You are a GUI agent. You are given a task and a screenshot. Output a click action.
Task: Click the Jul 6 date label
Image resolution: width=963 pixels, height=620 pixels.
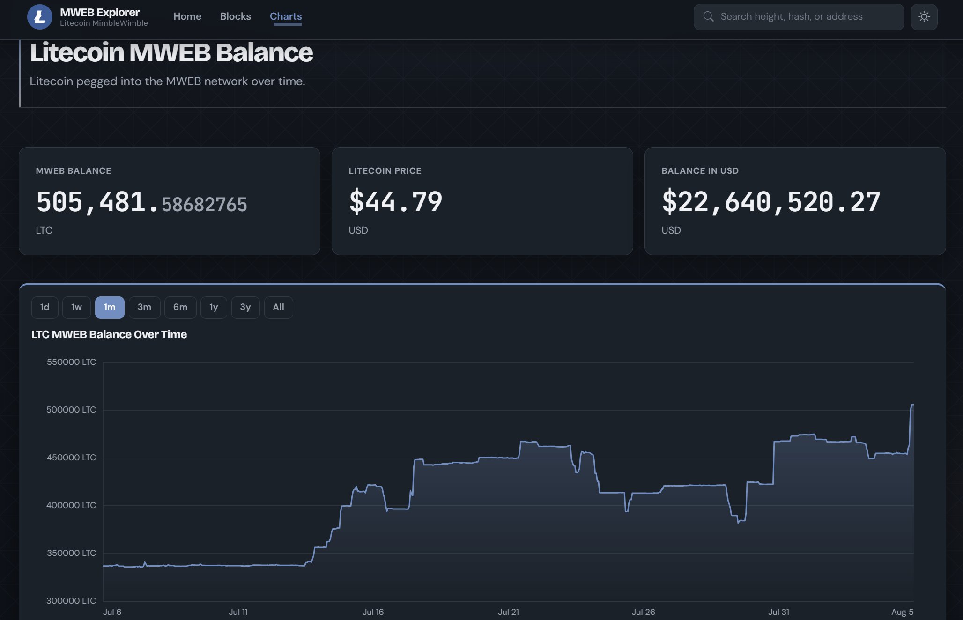(x=112, y=612)
